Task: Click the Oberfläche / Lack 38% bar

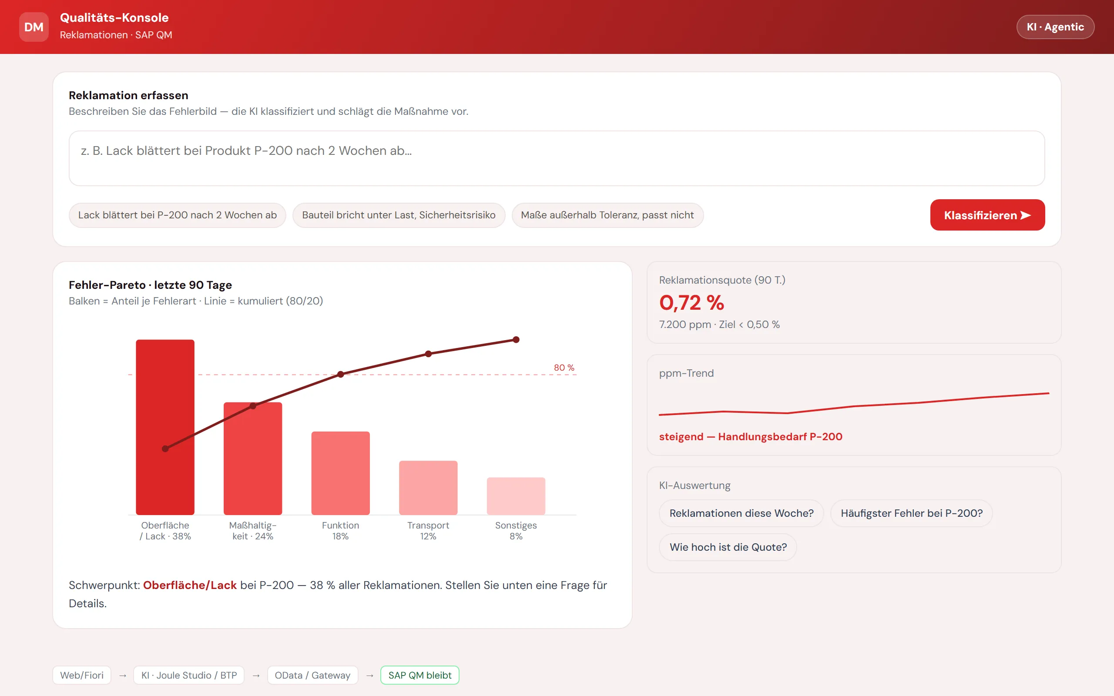Action: (165, 427)
